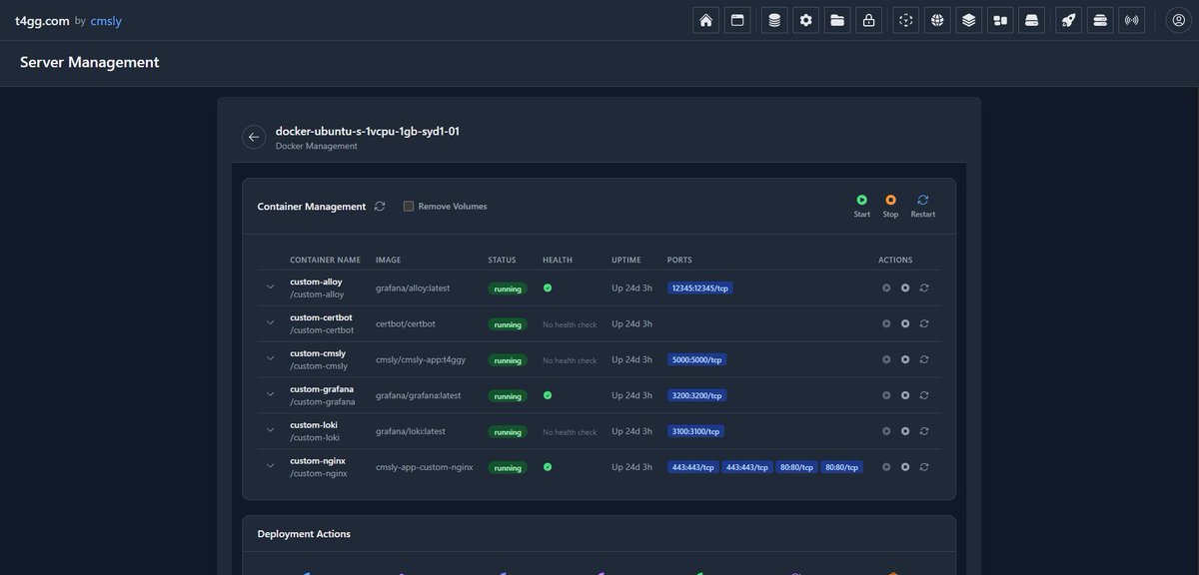Viewport: 1199px width, 575px height.
Task: Open the Home icon in top navigation
Action: click(706, 20)
